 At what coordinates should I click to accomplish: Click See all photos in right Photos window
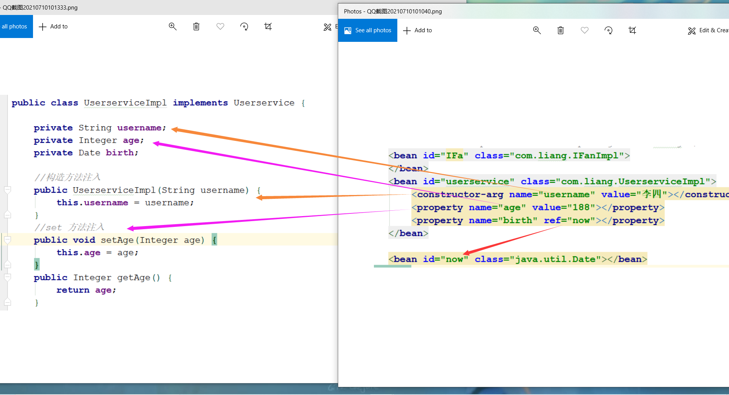(368, 30)
